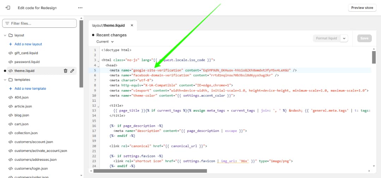This screenshot has height=178, width=381.
Task: Fold the html tag on line 3
Action: [98, 61]
